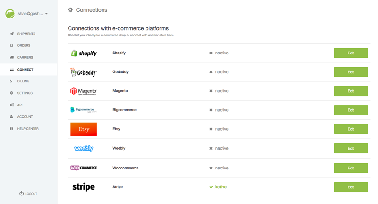Edit the Woocommerce connection
The image size is (378, 204).
[x=351, y=168]
